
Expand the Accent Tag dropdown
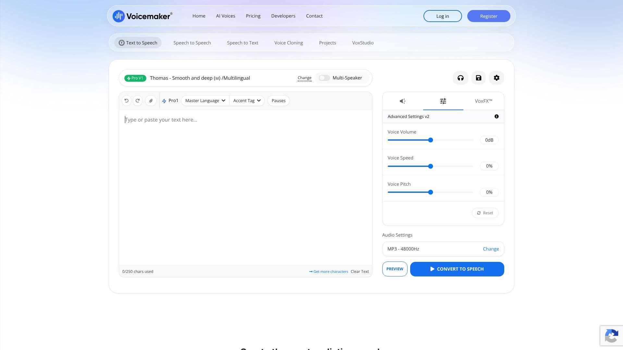pos(247,101)
